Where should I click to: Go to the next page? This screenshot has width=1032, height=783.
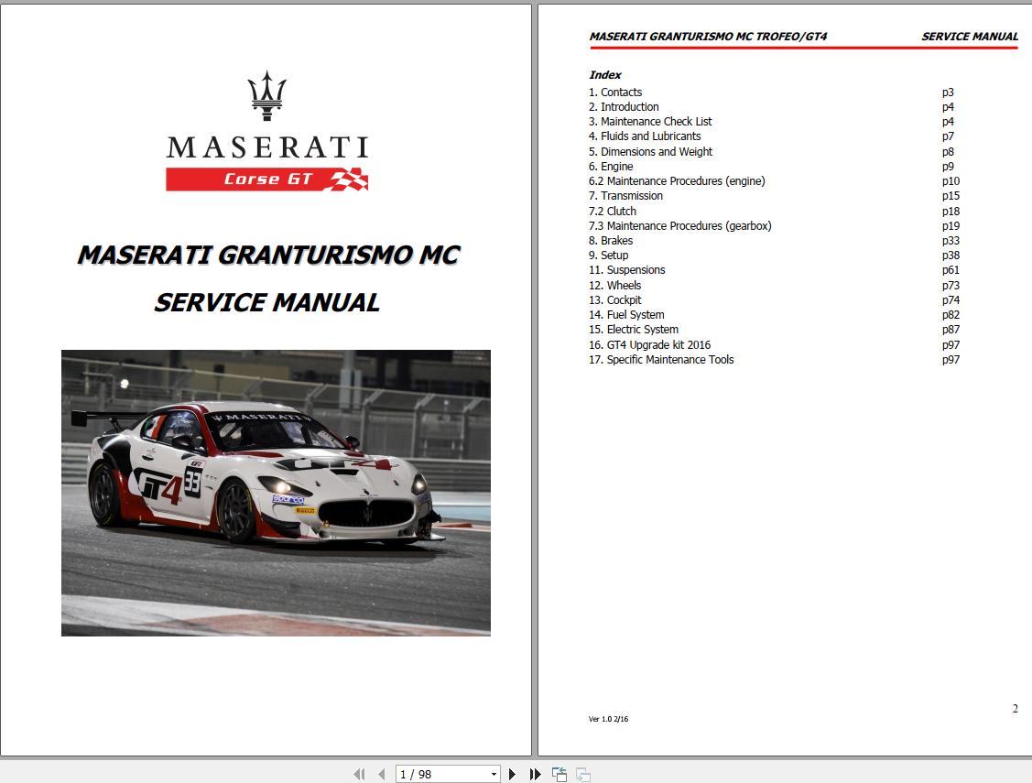(x=512, y=773)
